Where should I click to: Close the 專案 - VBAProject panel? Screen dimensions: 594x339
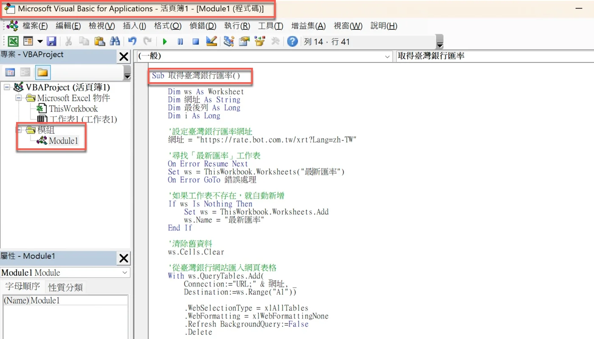[123, 57]
